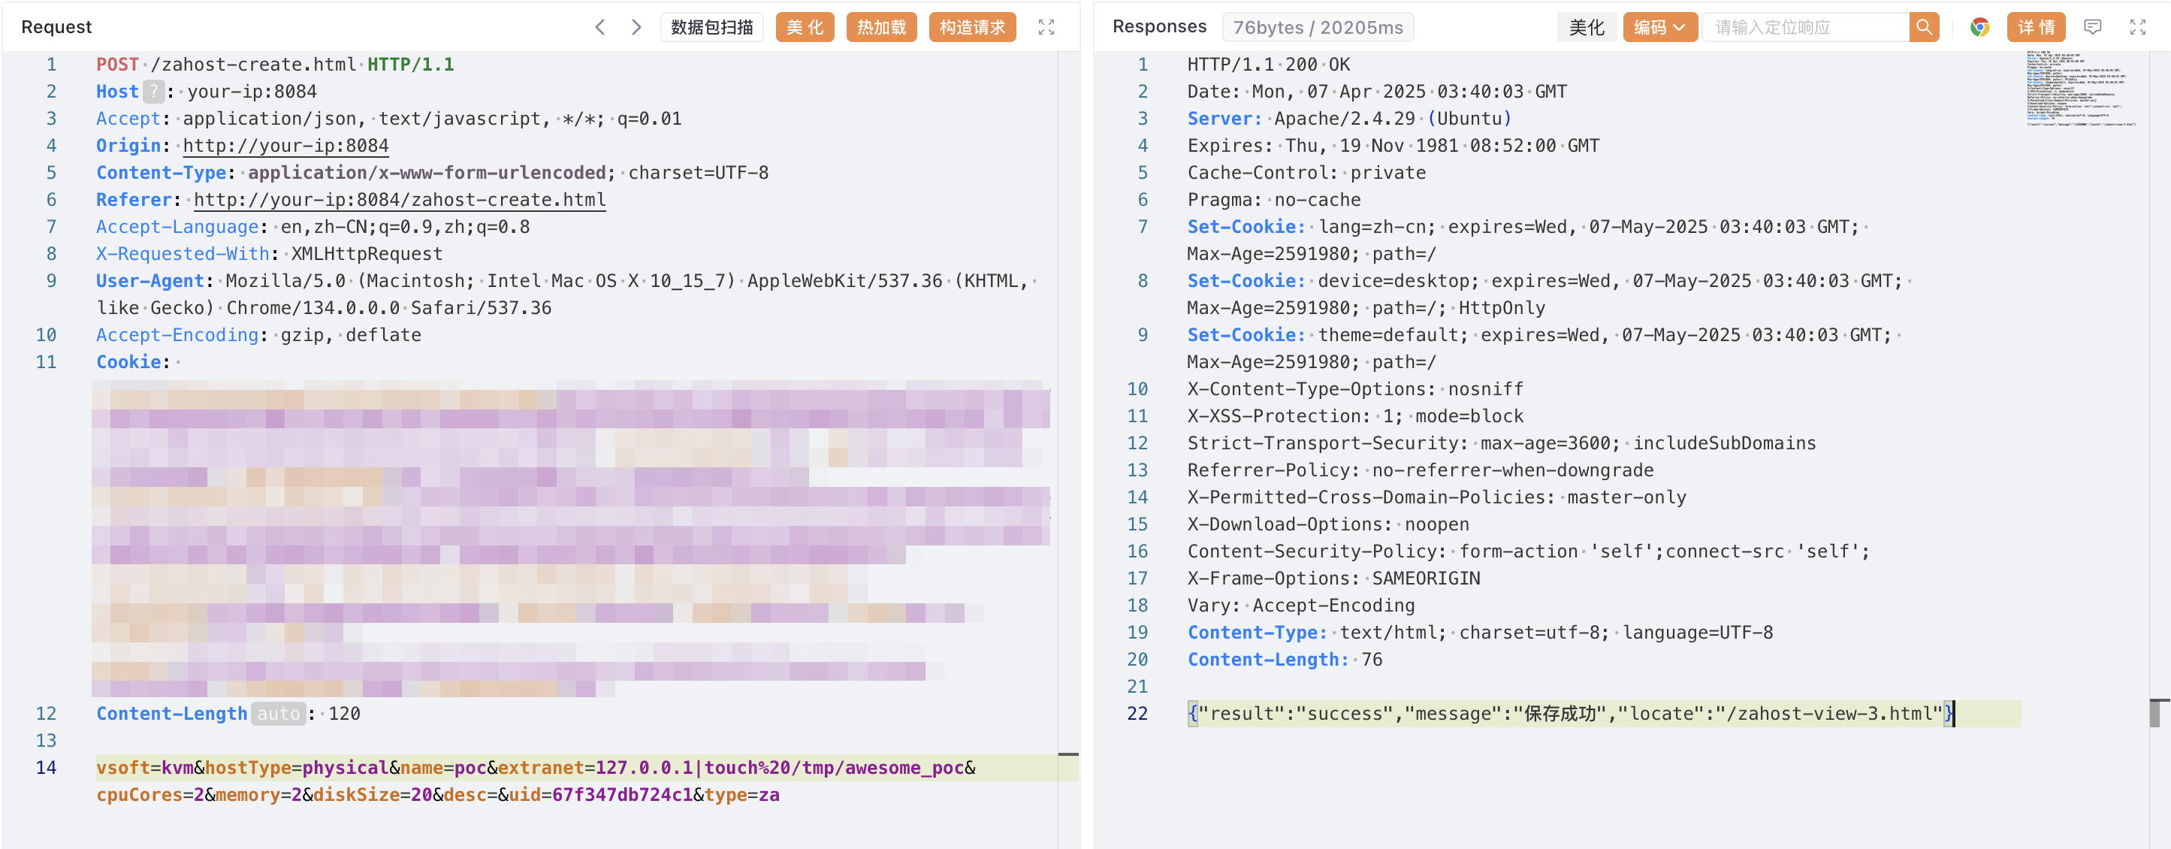
Task: Open response in Chrome browser icon
Action: tap(1979, 27)
